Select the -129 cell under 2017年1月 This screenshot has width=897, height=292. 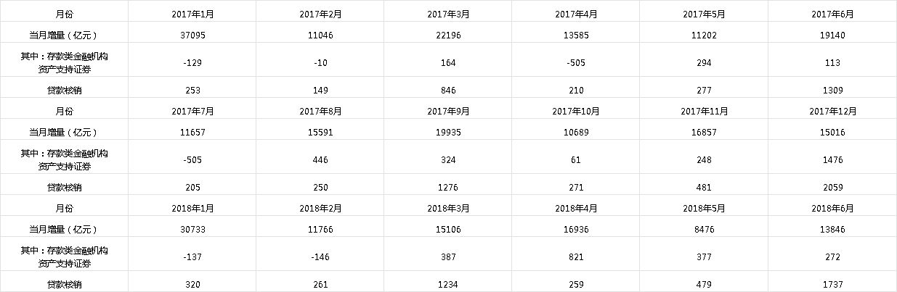pos(192,62)
